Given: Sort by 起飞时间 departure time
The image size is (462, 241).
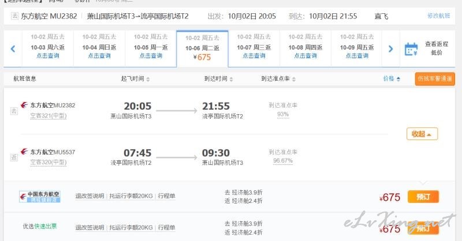Looking at the screenshot, I should click(135, 78).
